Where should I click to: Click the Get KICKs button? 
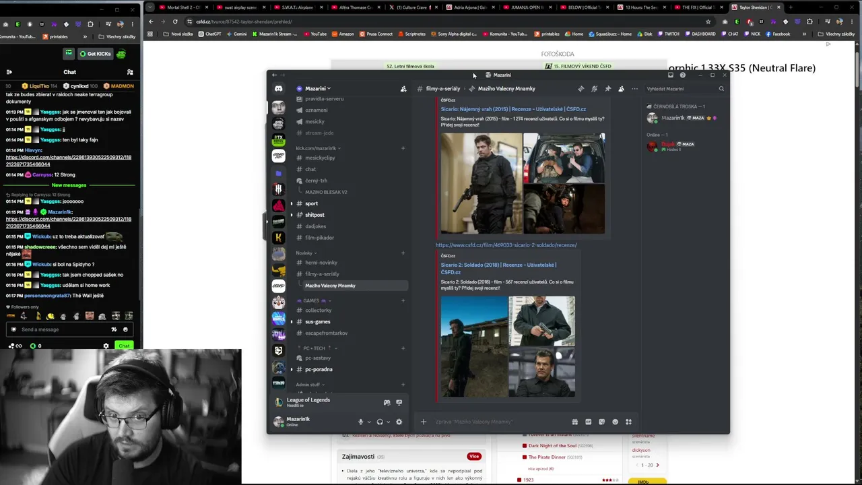click(95, 54)
